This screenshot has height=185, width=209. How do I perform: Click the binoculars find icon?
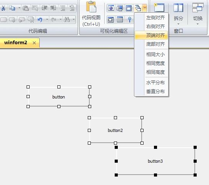(67, 20)
